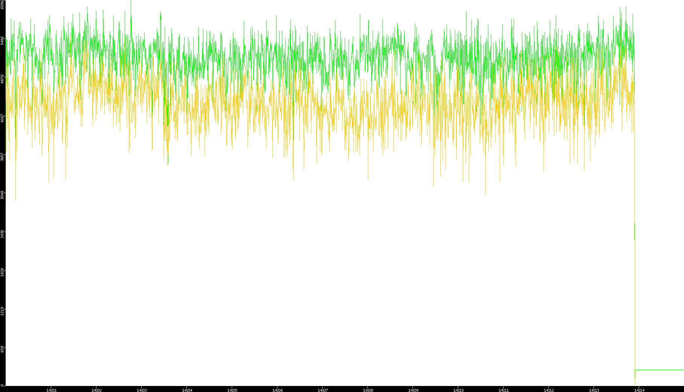Click the 1219 value axis label
This screenshot has width=684, height=392.
tap(2, 311)
